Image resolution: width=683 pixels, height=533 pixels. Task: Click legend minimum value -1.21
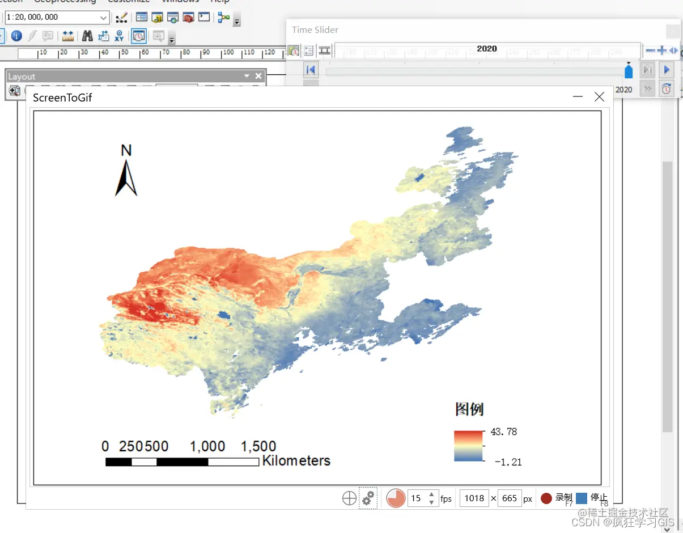(x=508, y=462)
